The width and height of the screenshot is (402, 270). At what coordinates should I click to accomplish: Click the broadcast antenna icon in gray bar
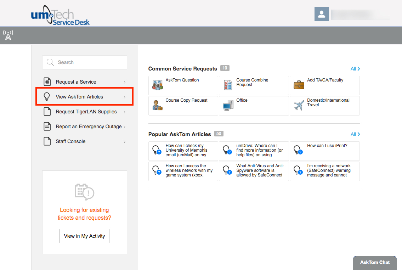click(x=8, y=35)
